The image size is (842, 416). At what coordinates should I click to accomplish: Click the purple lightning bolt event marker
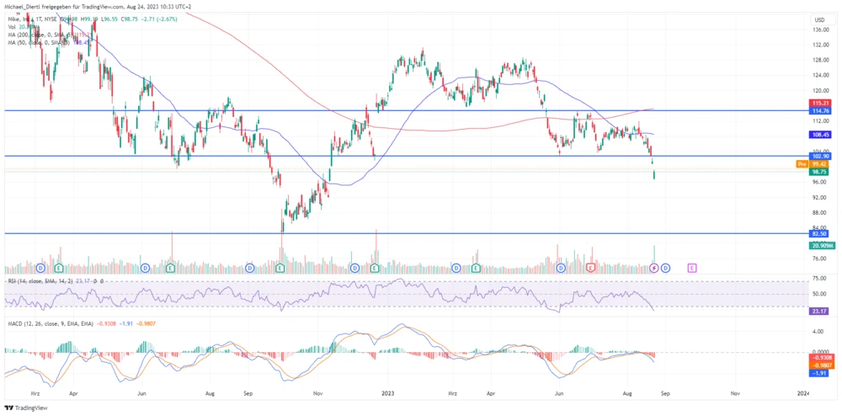(x=655, y=268)
